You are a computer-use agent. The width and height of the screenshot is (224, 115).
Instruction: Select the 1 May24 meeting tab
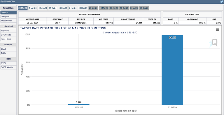point(33,8)
